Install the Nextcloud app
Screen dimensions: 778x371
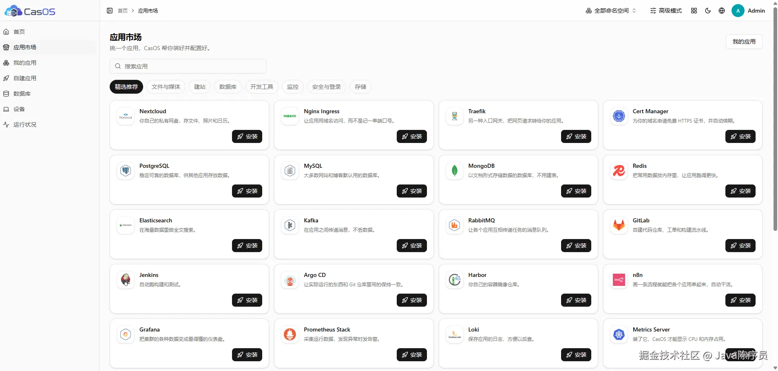pyautogui.click(x=247, y=136)
